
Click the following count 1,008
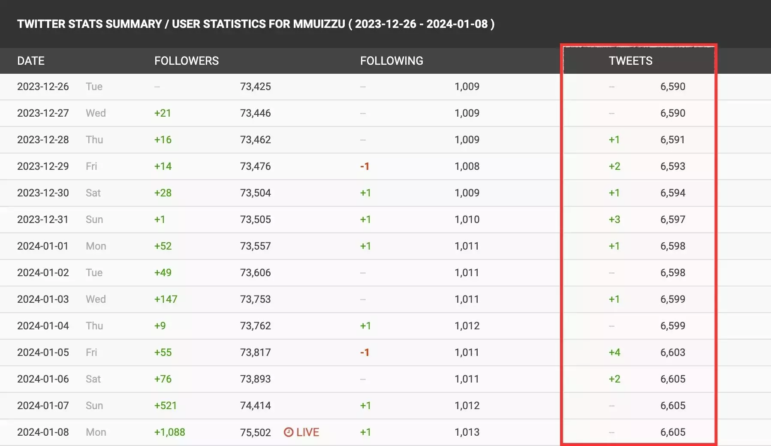[467, 166]
